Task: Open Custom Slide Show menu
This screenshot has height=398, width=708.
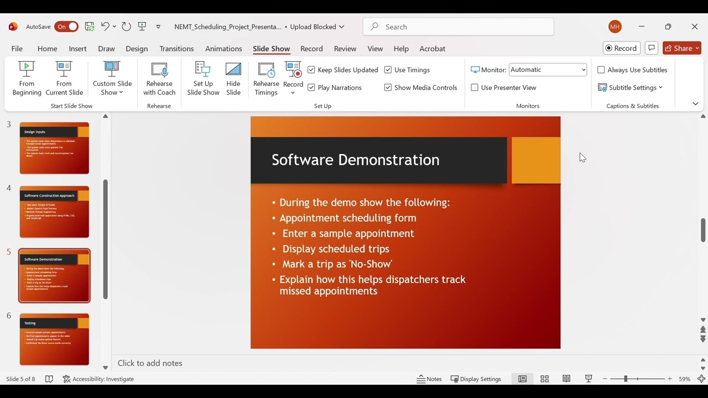Action: [112, 78]
